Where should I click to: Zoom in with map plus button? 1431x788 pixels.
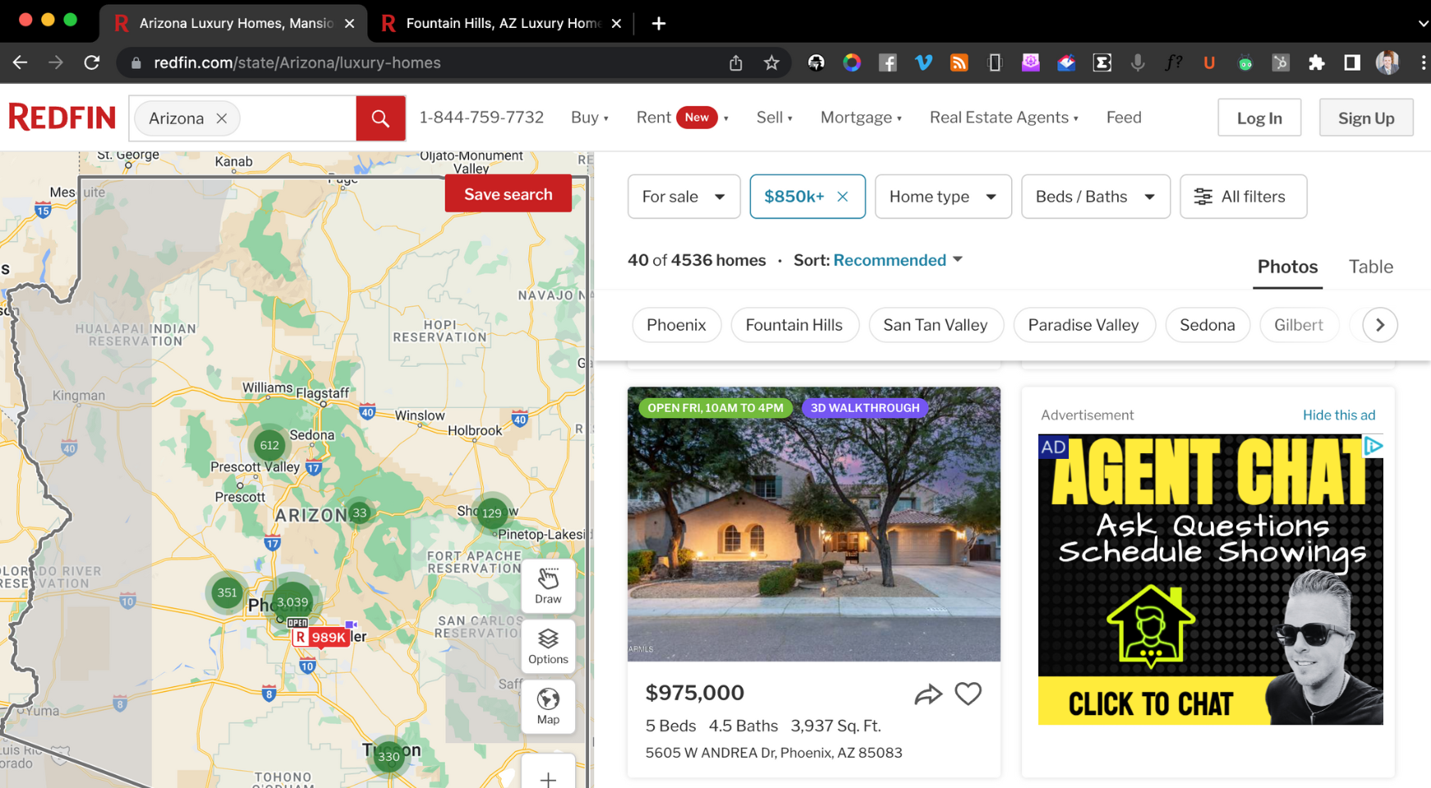548,778
